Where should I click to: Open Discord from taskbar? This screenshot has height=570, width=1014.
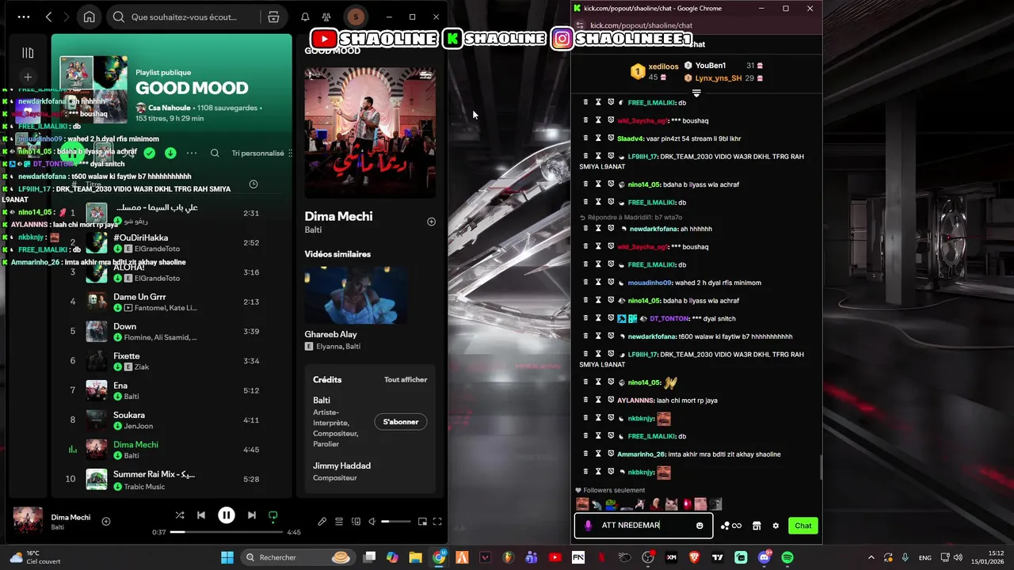pyautogui.click(x=764, y=557)
